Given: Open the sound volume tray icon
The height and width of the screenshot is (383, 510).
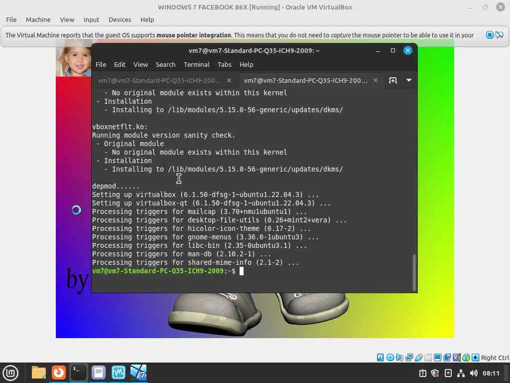Looking at the screenshot, I should click(474, 373).
